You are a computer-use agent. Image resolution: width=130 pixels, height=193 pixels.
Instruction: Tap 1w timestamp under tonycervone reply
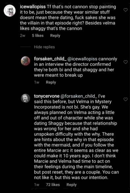pos(37,185)
